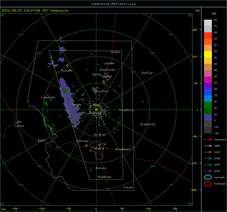Click the RedDeer city label
227x212 pixels.
pyautogui.click(x=107, y=76)
